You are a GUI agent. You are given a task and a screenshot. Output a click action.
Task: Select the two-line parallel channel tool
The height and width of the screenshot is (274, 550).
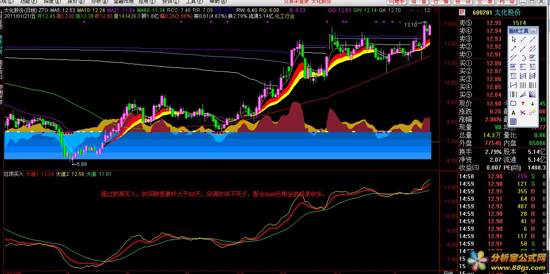tap(514, 57)
